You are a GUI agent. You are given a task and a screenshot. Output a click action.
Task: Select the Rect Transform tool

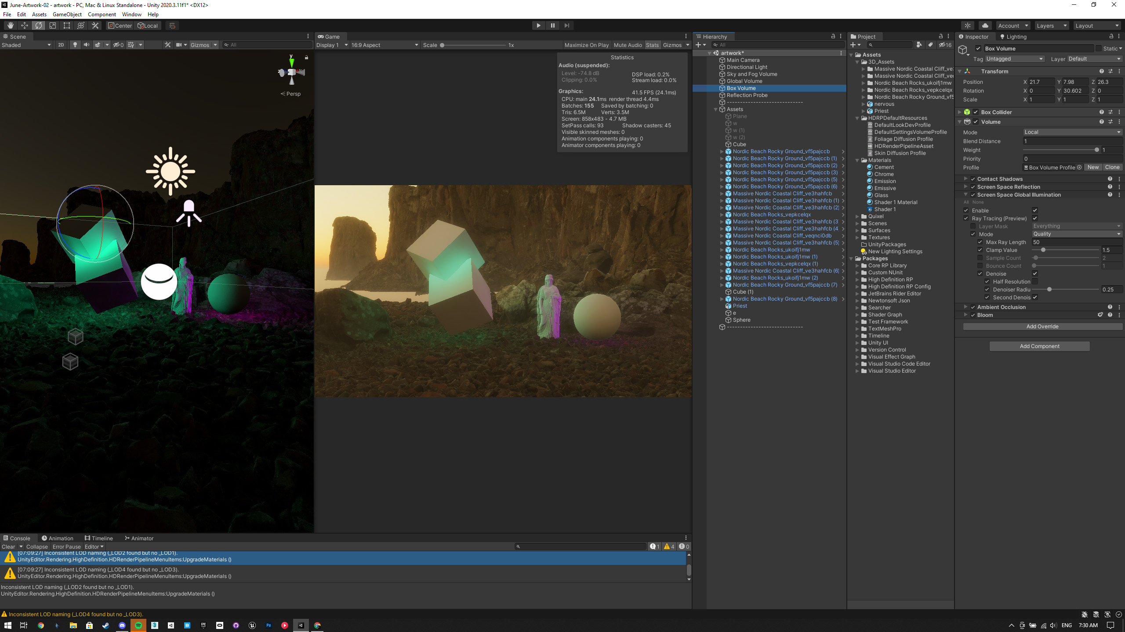[x=66, y=25]
